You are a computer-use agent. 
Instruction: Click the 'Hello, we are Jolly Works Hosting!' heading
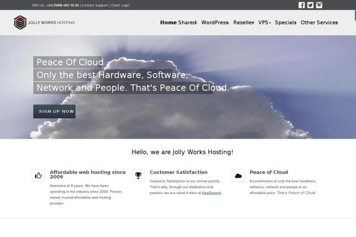coord(182,152)
